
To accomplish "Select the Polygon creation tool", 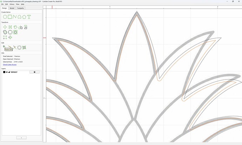I will coord(24,17).
